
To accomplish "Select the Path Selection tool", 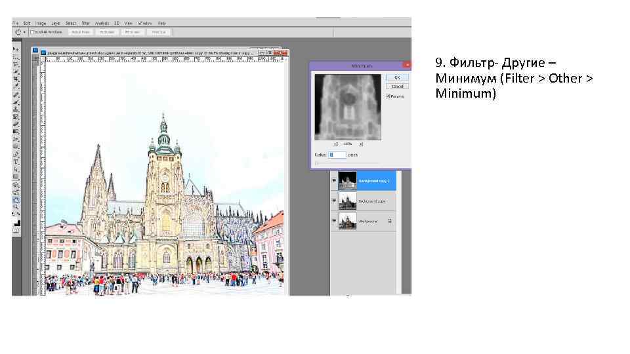I will point(16,169).
